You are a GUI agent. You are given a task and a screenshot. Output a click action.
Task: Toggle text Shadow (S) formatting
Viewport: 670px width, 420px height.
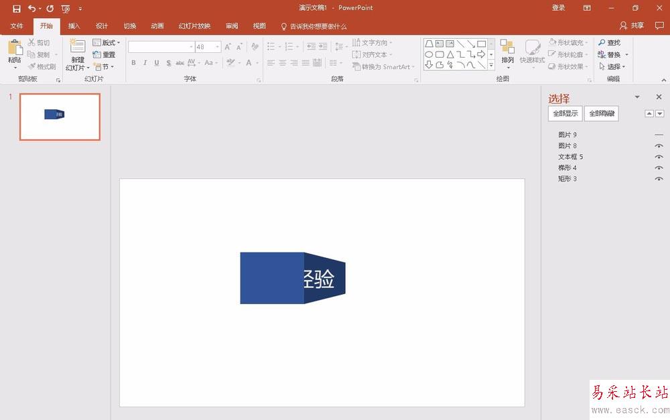click(x=168, y=63)
